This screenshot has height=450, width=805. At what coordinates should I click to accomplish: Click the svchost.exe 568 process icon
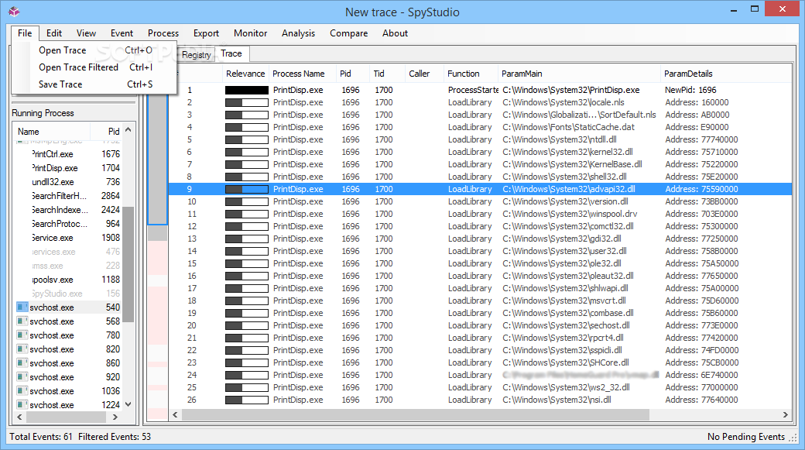pyautogui.click(x=22, y=321)
